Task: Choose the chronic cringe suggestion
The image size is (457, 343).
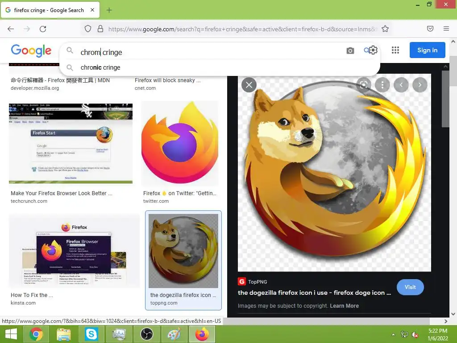Action: (220, 67)
